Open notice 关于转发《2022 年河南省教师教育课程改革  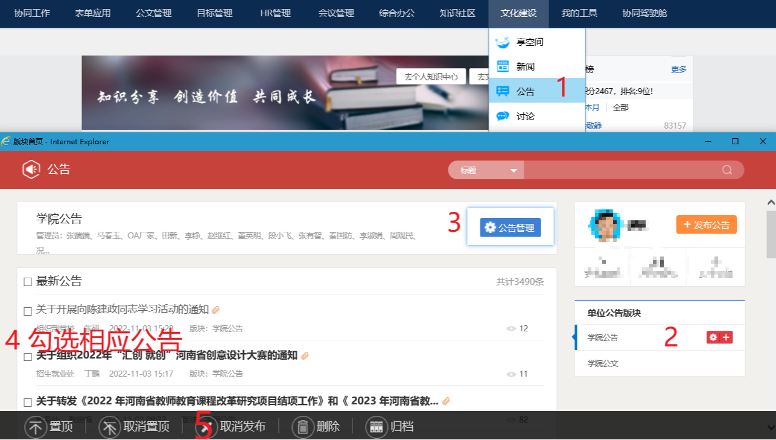click(237, 401)
